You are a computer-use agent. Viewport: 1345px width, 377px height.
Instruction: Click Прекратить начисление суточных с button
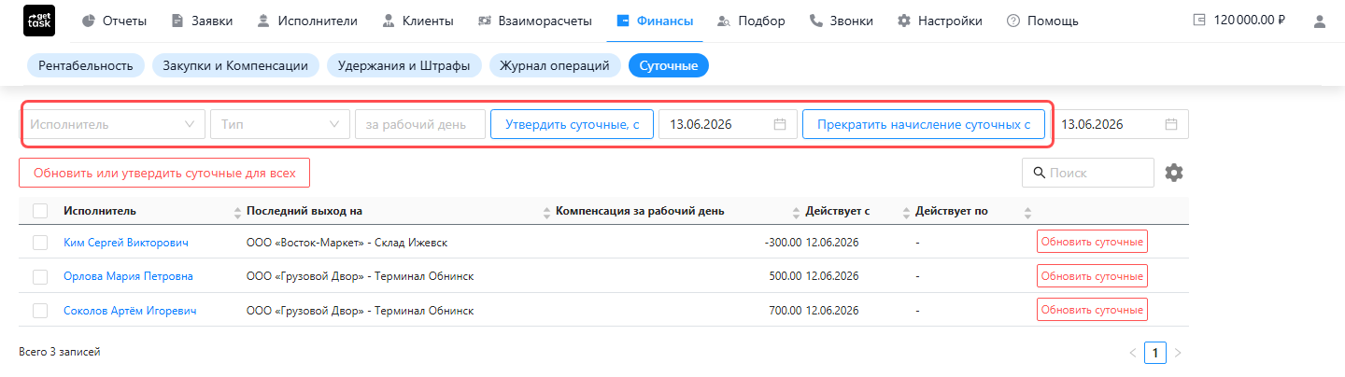pyautogui.click(x=923, y=124)
